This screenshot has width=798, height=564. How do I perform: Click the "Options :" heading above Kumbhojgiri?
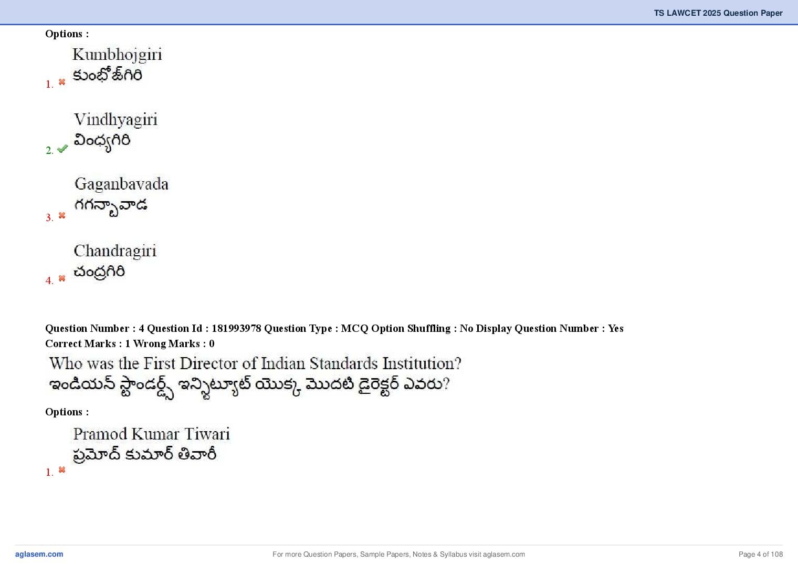click(x=67, y=34)
